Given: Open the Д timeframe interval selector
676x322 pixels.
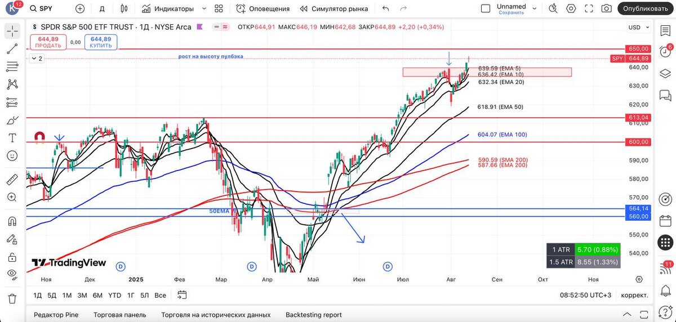Looking at the screenshot, I should [x=102, y=8].
